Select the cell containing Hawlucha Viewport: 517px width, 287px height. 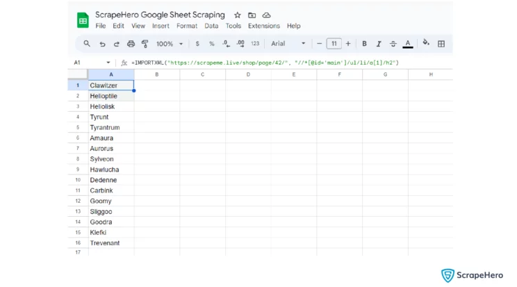click(x=111, y=170)
